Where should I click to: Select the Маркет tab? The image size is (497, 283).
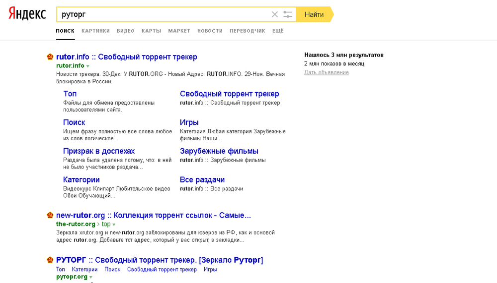[179, 31]
